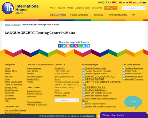Open the Courses main menu
This screenshot has height=118, width=148.
click(x=98, y=15)
